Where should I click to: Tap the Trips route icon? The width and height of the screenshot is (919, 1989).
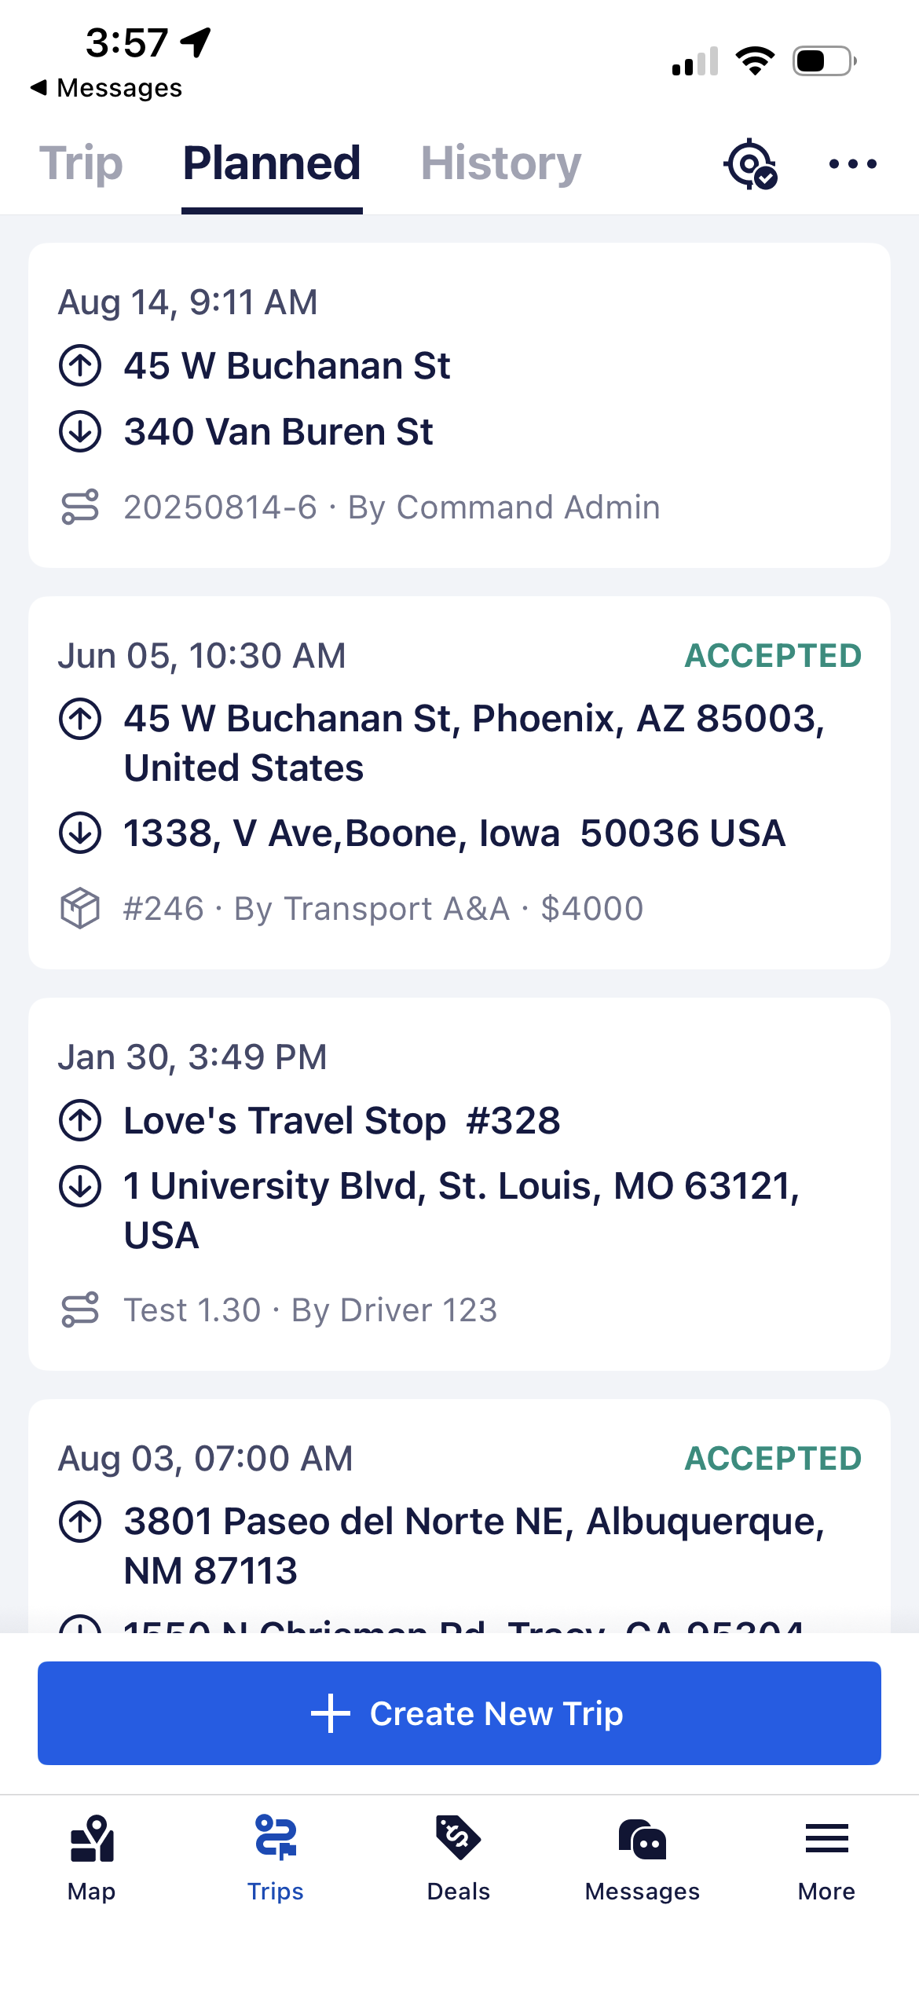275,1837
